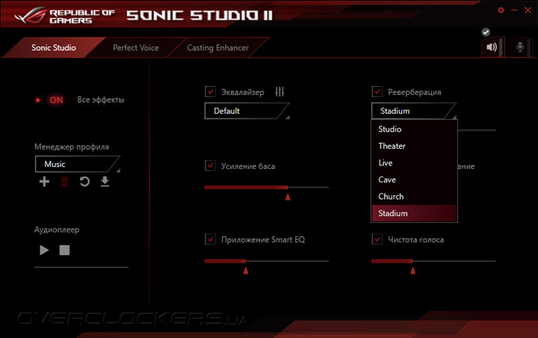538x338 pixels.
Task: Minimize the Sonic Studio II window
Action: (514, 10)
